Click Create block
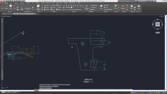Viewport: 167px width, 94px height. point(106,5)
